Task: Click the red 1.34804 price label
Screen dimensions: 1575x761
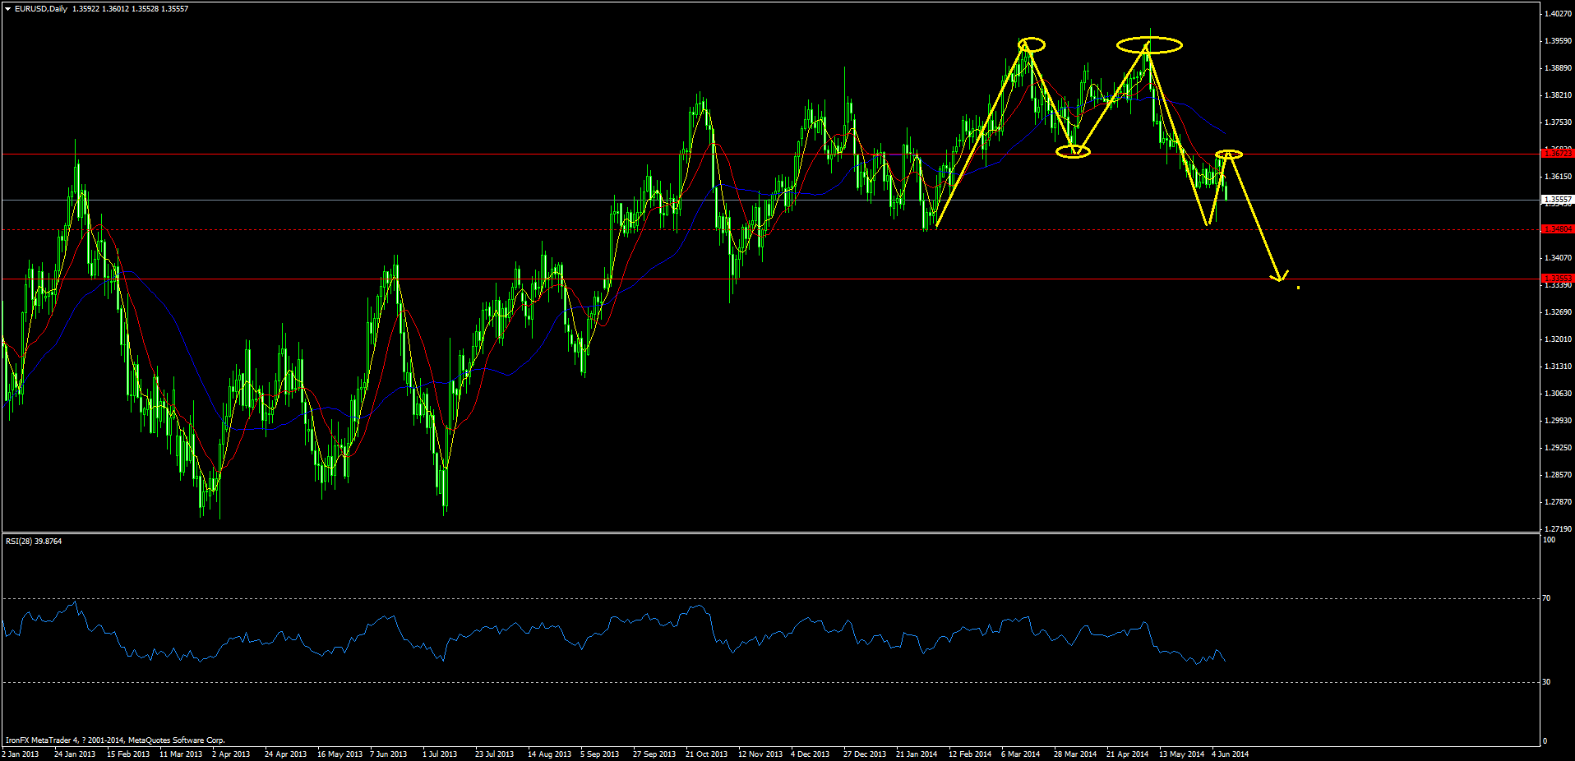Action: tap(1557, 229)
